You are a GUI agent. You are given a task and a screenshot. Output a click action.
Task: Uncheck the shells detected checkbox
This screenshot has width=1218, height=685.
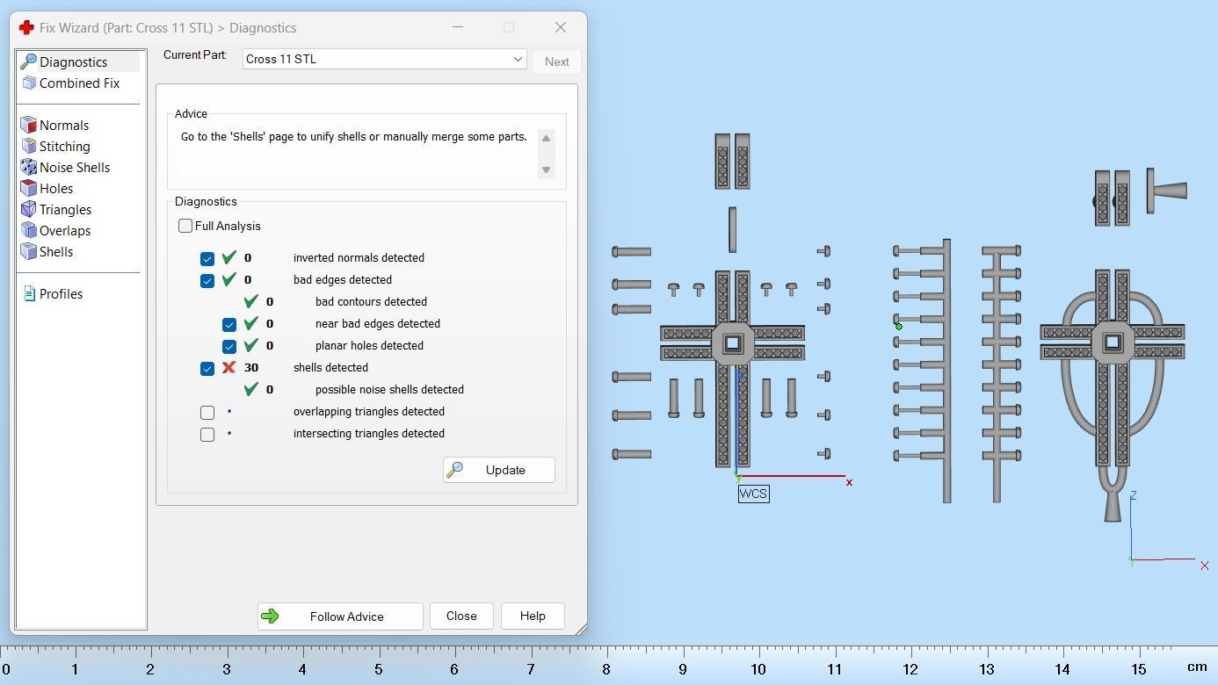(x=207, y=368)
